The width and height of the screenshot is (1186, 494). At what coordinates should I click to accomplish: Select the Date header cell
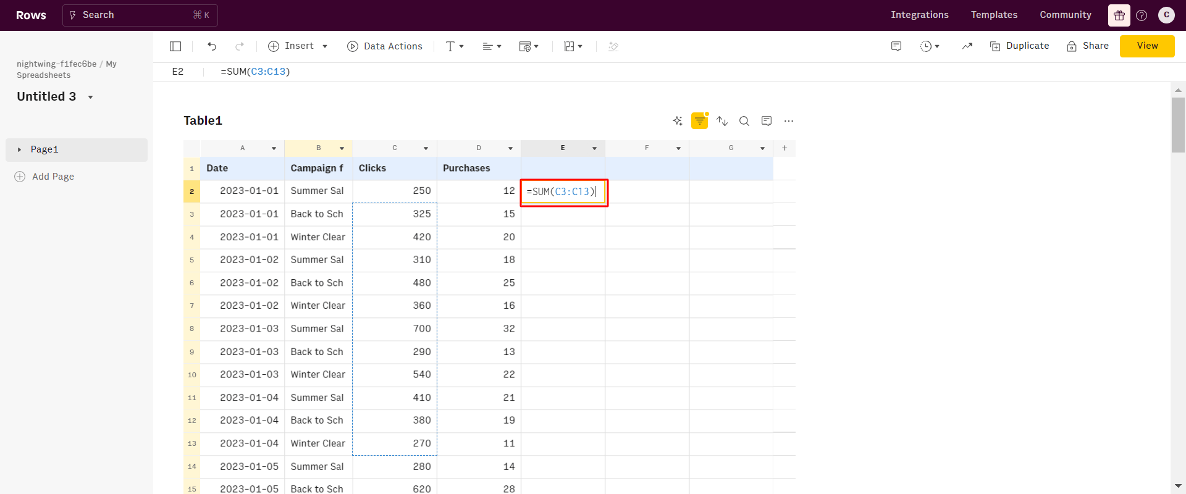point(242,168)
